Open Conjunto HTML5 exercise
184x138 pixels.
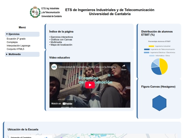click(x=15, y=49)
